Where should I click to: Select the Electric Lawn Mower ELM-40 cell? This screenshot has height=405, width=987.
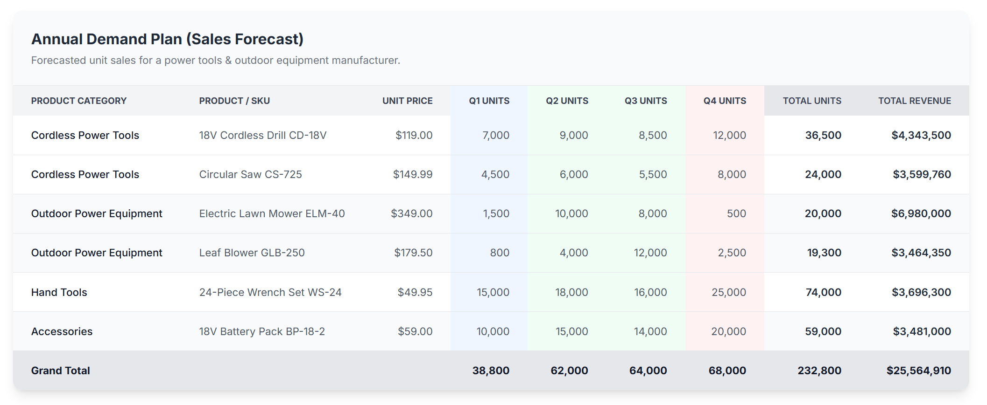(x=272, y=213)
